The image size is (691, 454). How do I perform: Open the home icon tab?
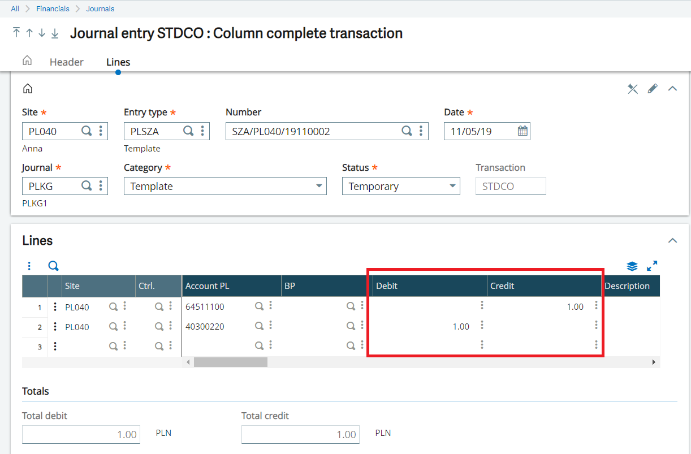click(27, 61)
